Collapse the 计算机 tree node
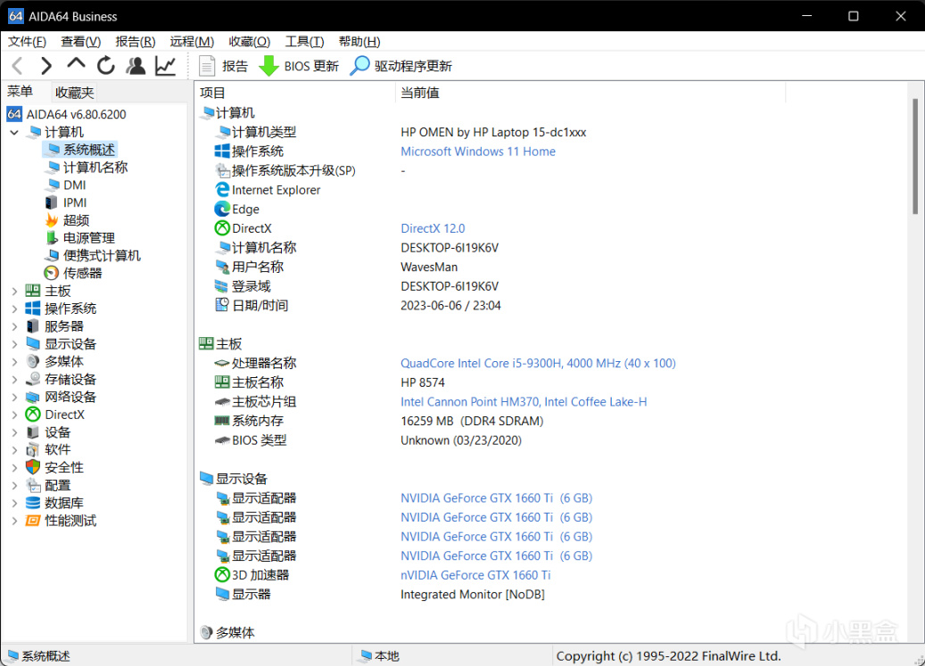Screen dimensions: 925x666 click(14, 132)
